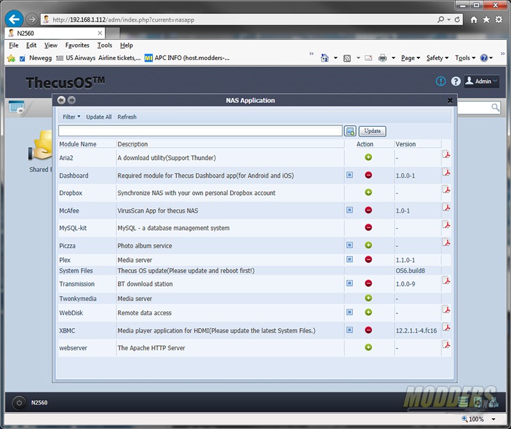Click NAS Application back arrow icon
The width and height of the screenshot is (511, 429).
61,100
